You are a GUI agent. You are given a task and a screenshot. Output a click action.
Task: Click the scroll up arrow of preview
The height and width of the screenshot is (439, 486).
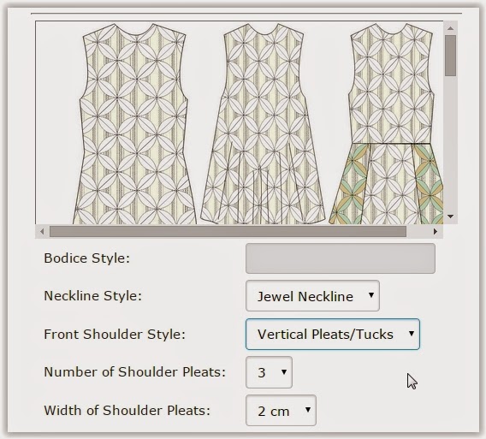[451, 28]
